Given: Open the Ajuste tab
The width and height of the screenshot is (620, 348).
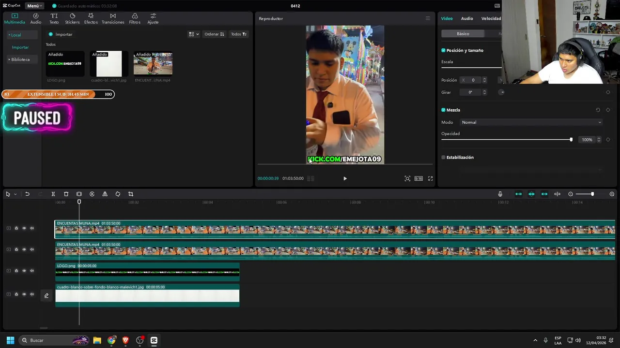Looking at the screenshot, I should point(153,18).
